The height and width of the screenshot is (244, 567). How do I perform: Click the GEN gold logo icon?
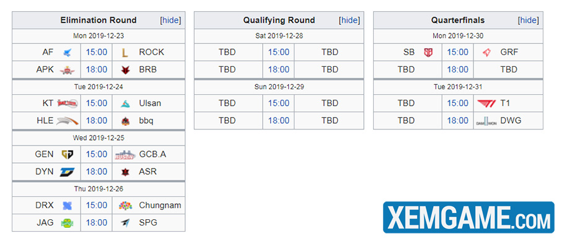point(68,155)
